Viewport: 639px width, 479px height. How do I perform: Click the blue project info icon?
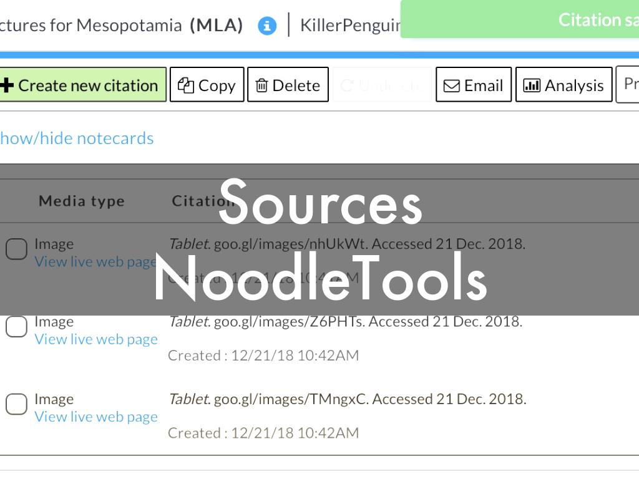tap(267, 26)
